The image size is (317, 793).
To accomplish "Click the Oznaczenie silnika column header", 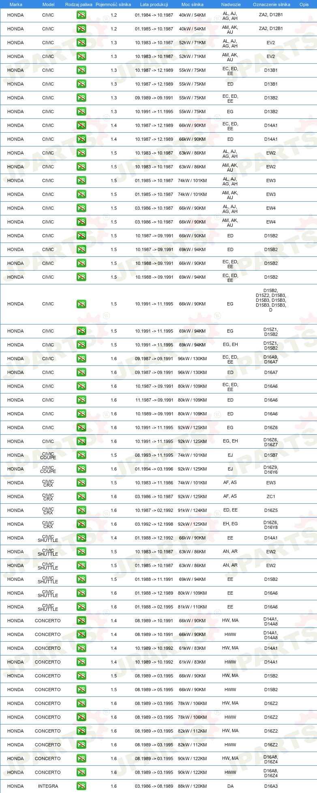I will (271, 4).
